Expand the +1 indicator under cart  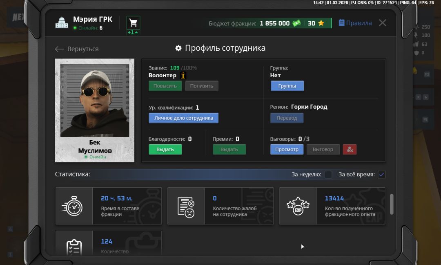[x=133, y=32]
